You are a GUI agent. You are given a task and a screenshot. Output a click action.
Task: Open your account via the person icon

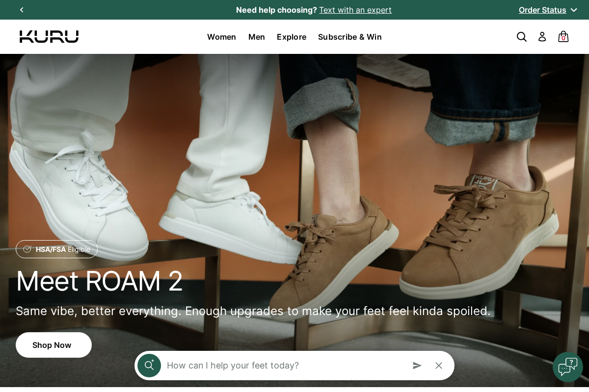(x=542, y=37)
